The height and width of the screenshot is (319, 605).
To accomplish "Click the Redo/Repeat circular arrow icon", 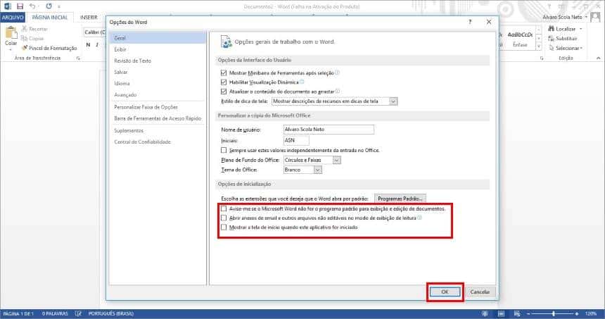I will click(49, 6).
